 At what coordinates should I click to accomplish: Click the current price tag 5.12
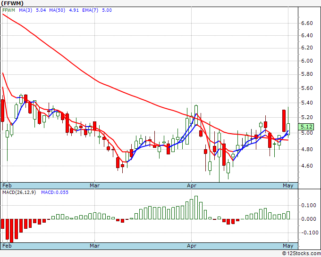(x=306, y=127)
